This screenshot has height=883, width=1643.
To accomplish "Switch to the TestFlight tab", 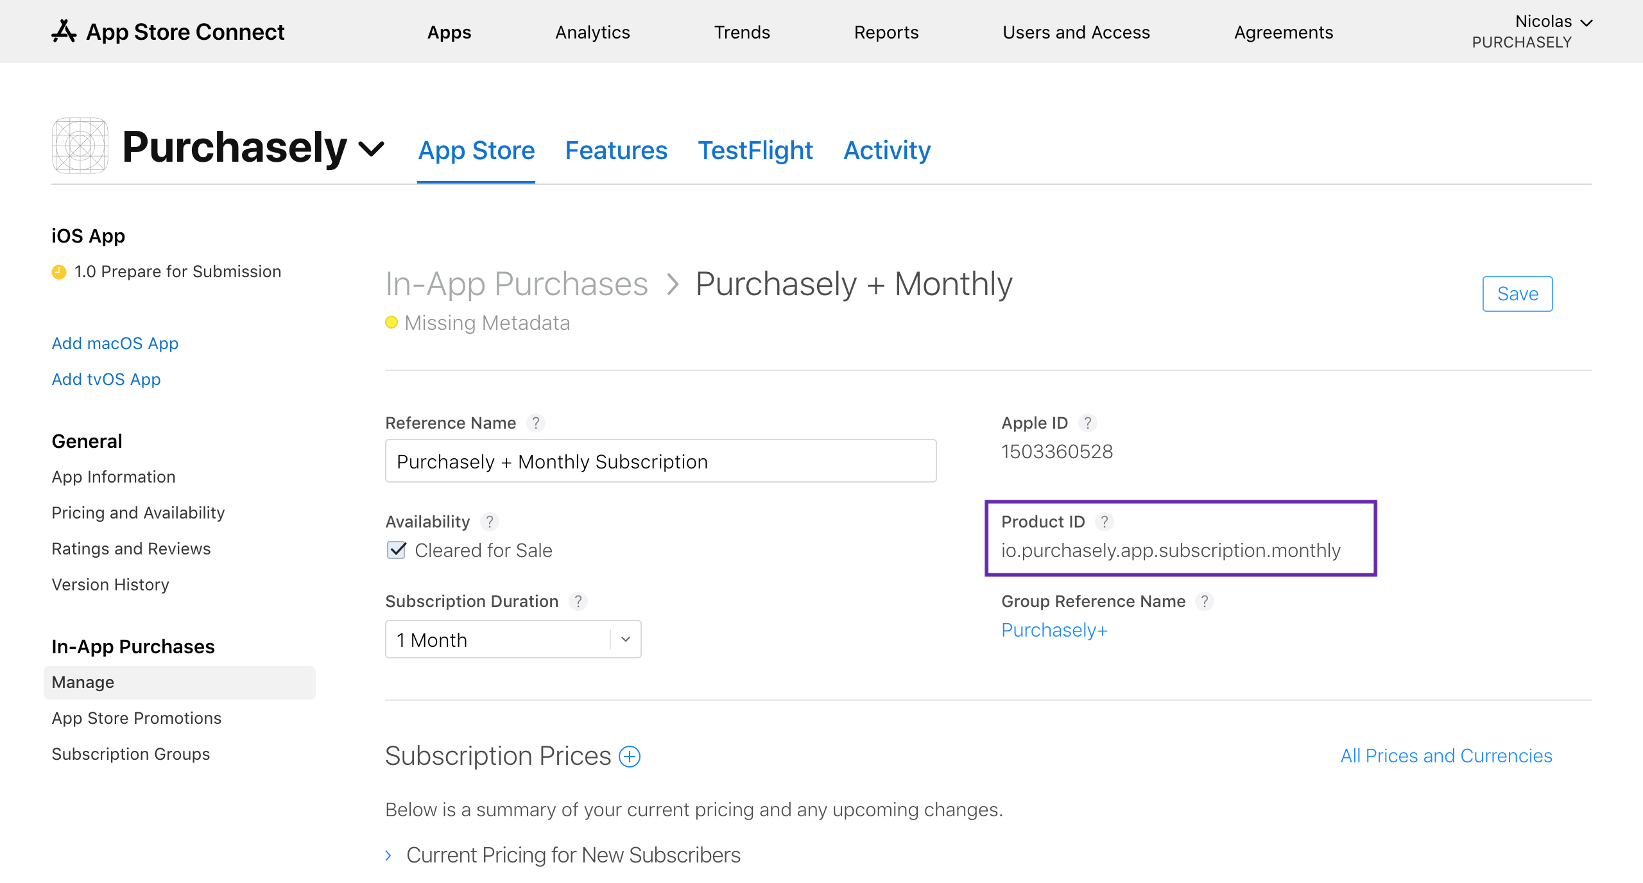I will (x=755, y=151).
